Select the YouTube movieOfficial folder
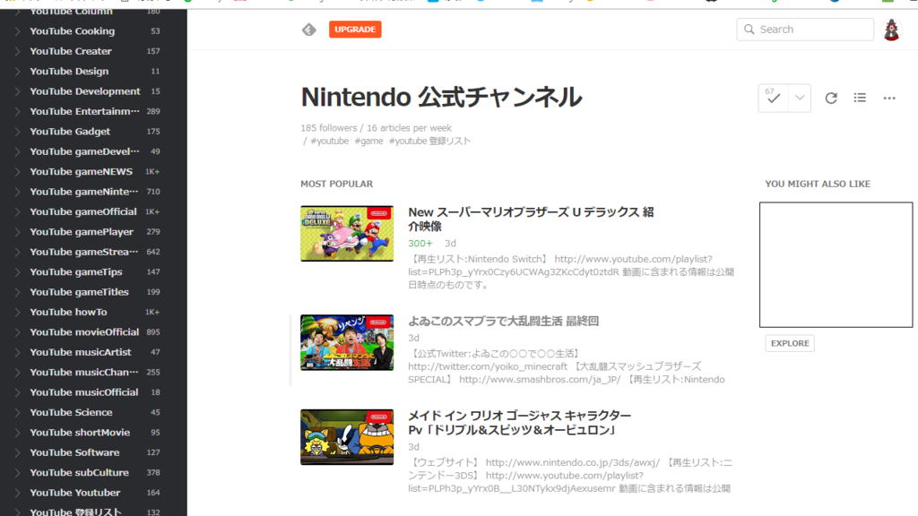Image resolution: width=918 pixels, height=516 pixels. click(84, 332)
